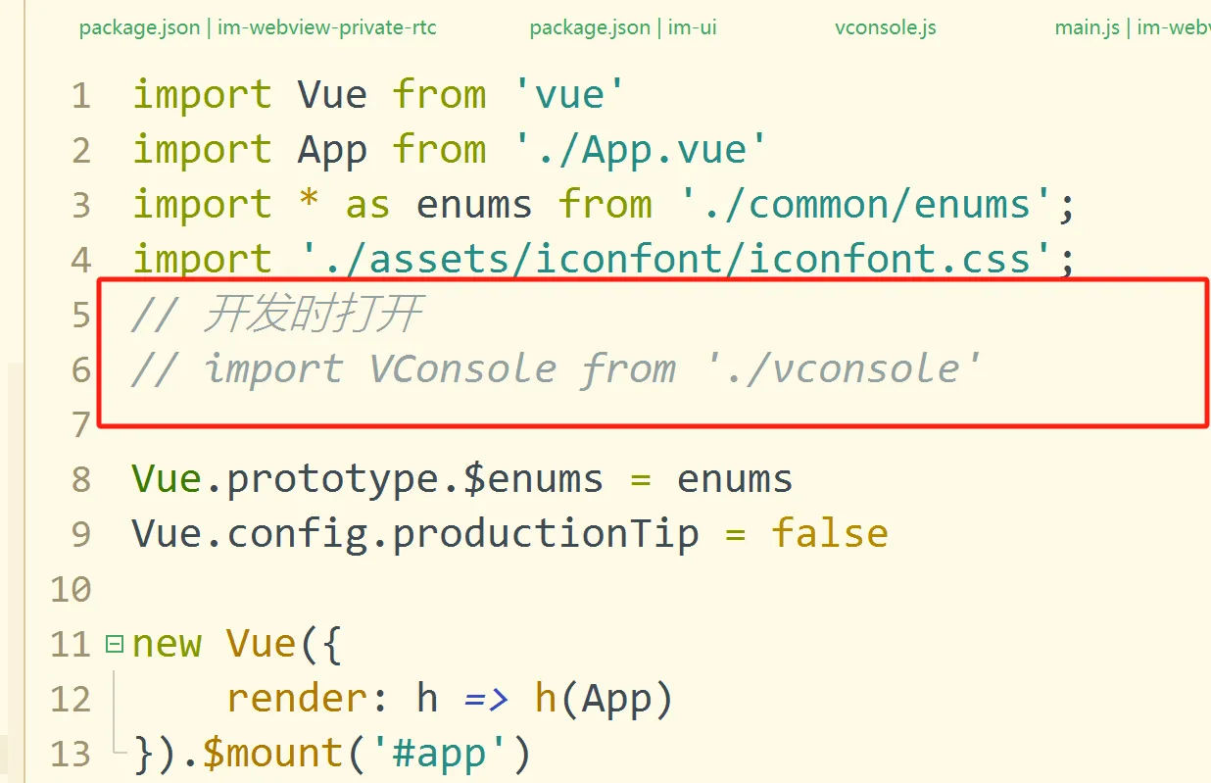Place cursor in the 'vue' string
The width and height of the screenshot is (1211, 783).
(569, 95)
